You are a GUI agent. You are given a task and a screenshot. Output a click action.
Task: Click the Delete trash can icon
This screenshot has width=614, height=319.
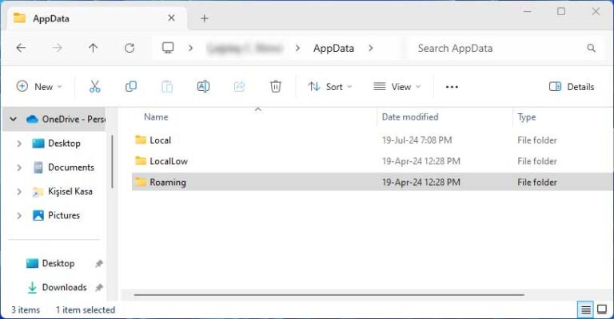(276, 86)
